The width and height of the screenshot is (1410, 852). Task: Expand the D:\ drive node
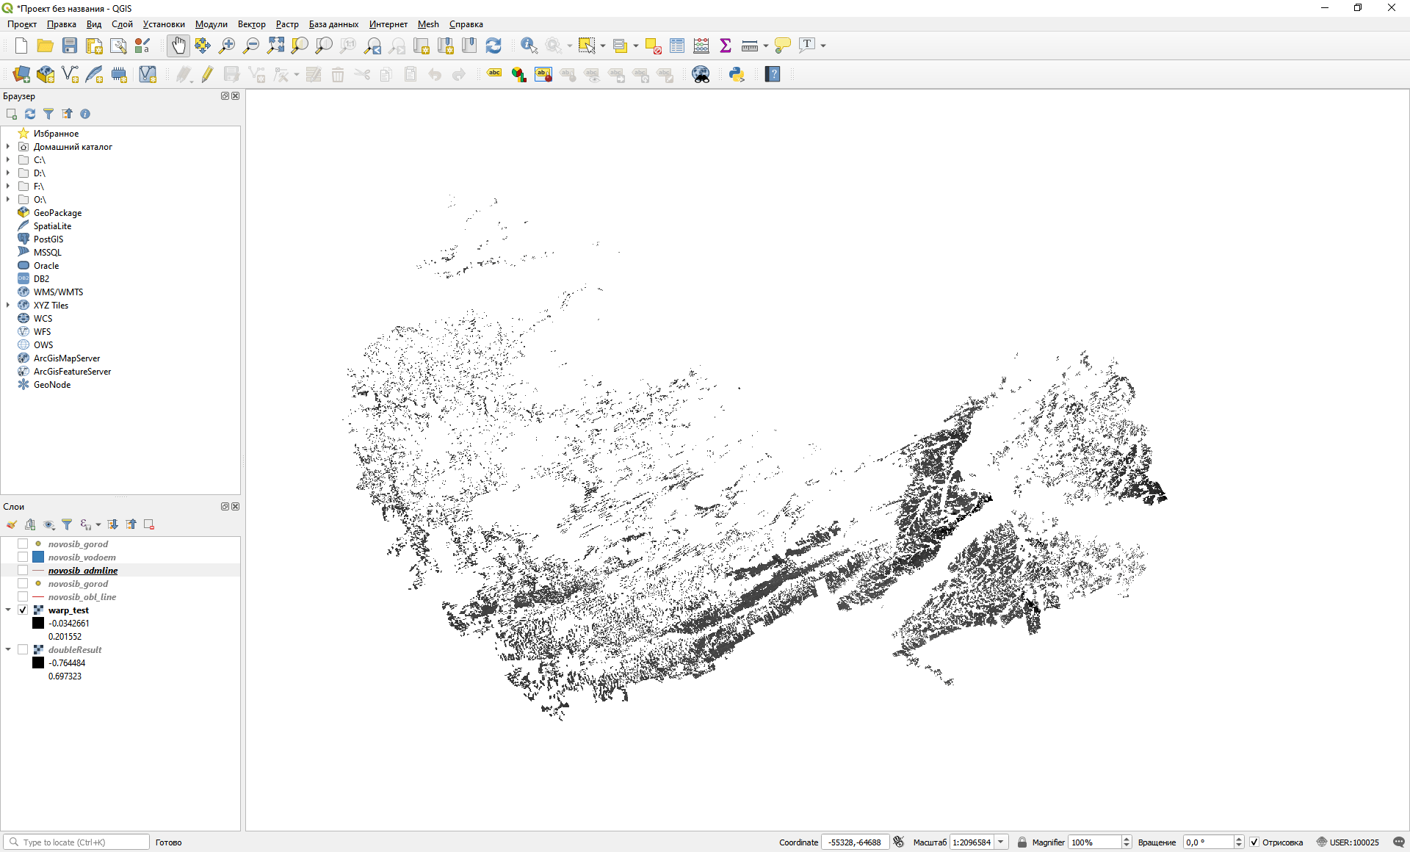(8, 173)
